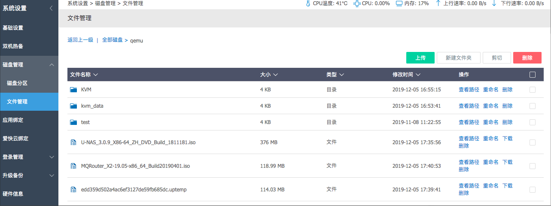Click the U-NAS iso file icon

[73, 142]
